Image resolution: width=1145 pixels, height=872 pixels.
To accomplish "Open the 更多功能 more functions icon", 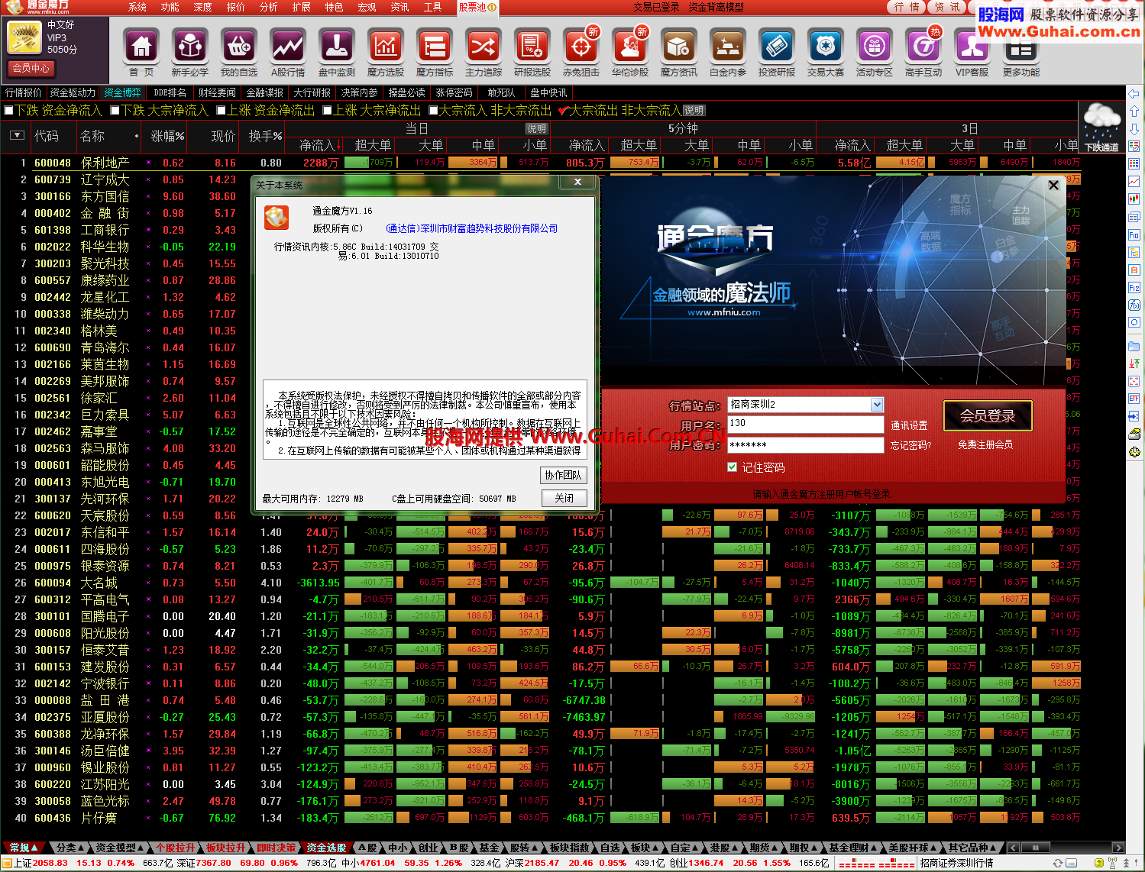I will (1021, 50).
